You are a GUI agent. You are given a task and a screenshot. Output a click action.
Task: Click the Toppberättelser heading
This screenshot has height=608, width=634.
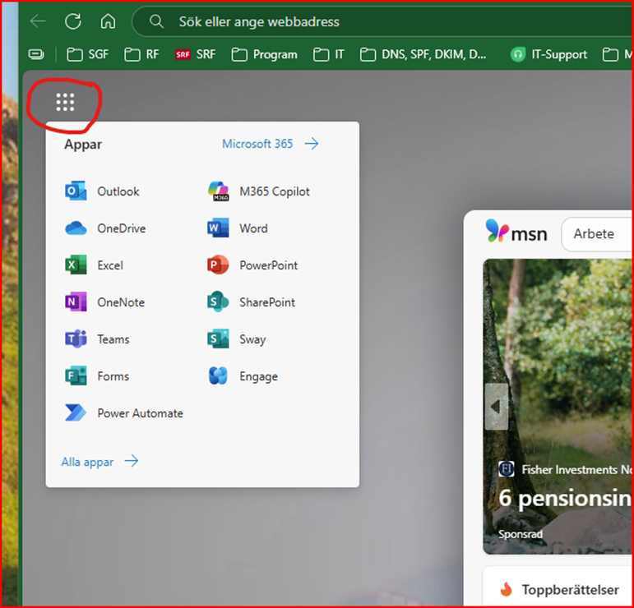click(x=570, y=589)
